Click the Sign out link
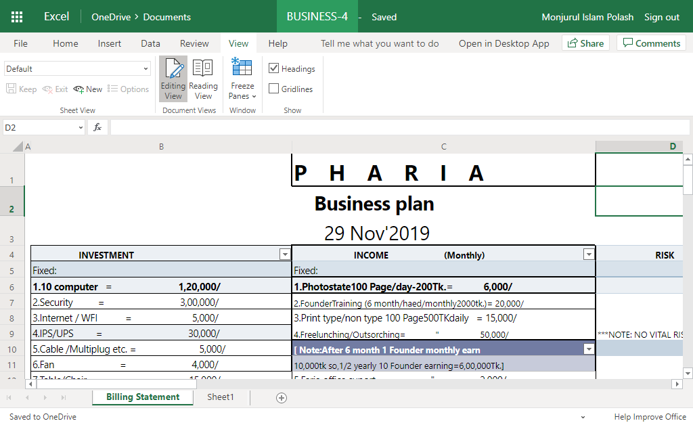The width and height of the screenshot is (693, 423). click(x=662, y=17)
